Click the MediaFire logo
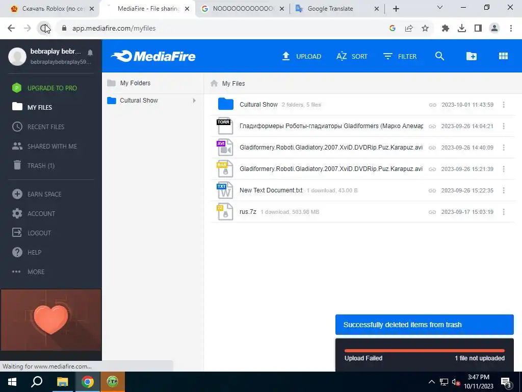Screen dimensions: 522x392 (x=153, y=56)
